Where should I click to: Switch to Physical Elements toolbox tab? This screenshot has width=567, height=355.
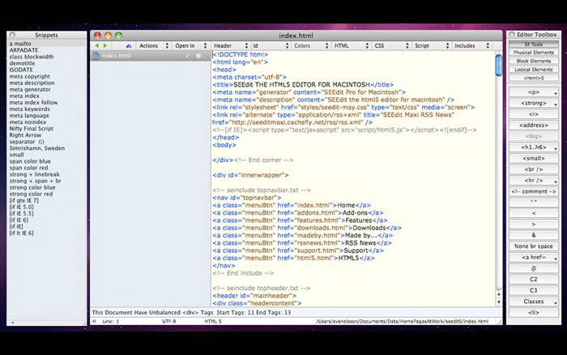click(533, 52)
